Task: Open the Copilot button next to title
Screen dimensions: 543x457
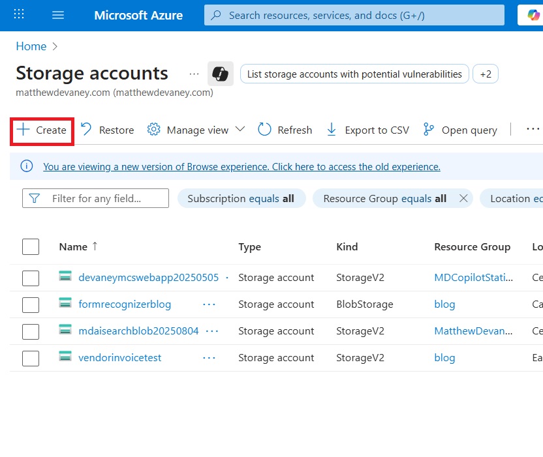Action: tap(220, 74)
